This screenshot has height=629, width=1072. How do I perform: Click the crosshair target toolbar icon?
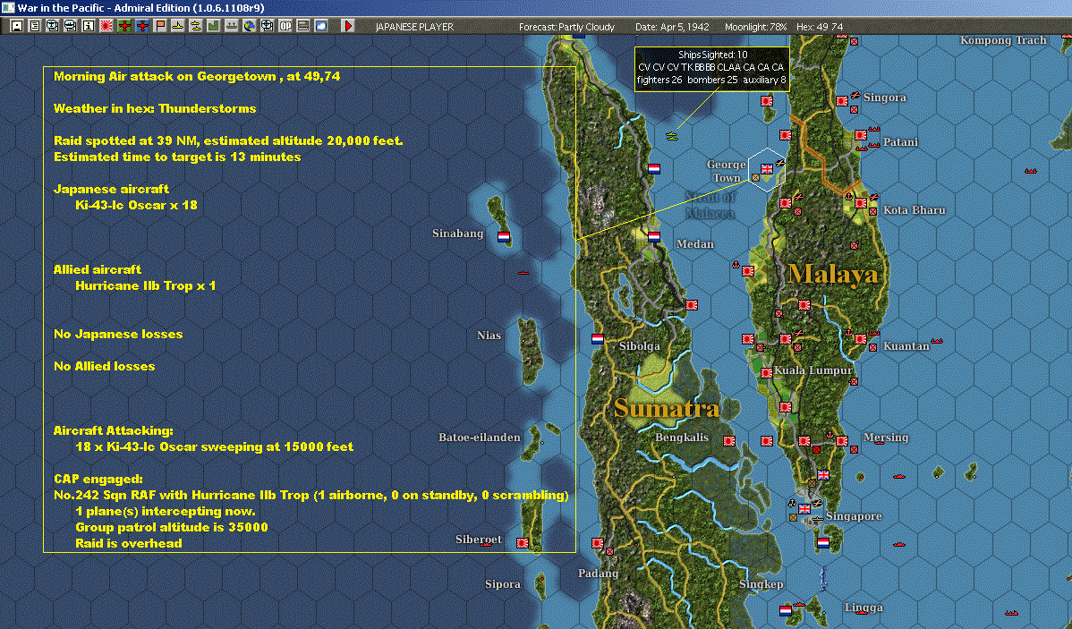coord(268,26)
